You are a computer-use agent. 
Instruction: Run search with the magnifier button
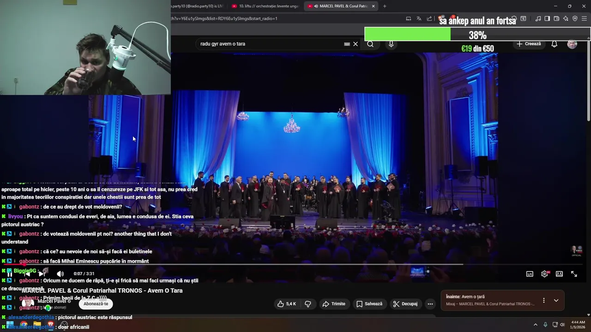click(370, 44)
